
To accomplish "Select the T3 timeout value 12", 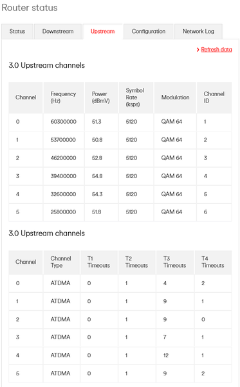I will [x=175, y=355].
